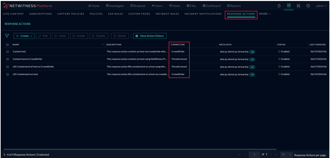Image resolution: width=330 pixels, height=158 pixels.
Task: Open the Investigate menu
Action: [x=115, y=6]
